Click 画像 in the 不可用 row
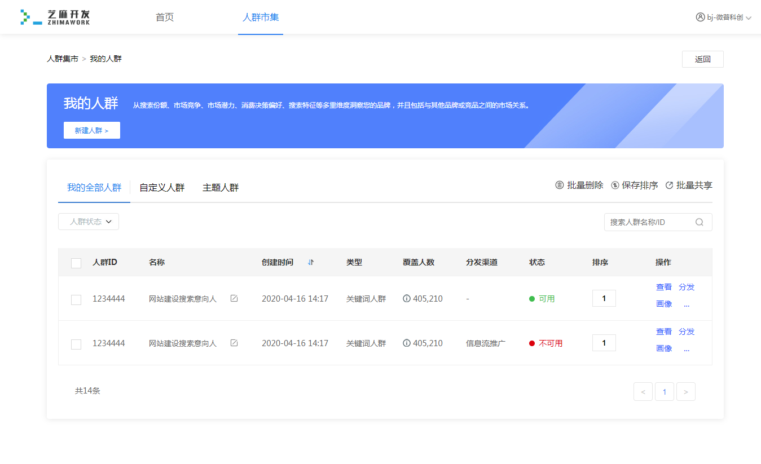761x464 pixels. [x=664, y=348]
